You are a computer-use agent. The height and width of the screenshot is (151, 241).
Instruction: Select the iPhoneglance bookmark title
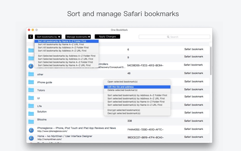[77, 128]
